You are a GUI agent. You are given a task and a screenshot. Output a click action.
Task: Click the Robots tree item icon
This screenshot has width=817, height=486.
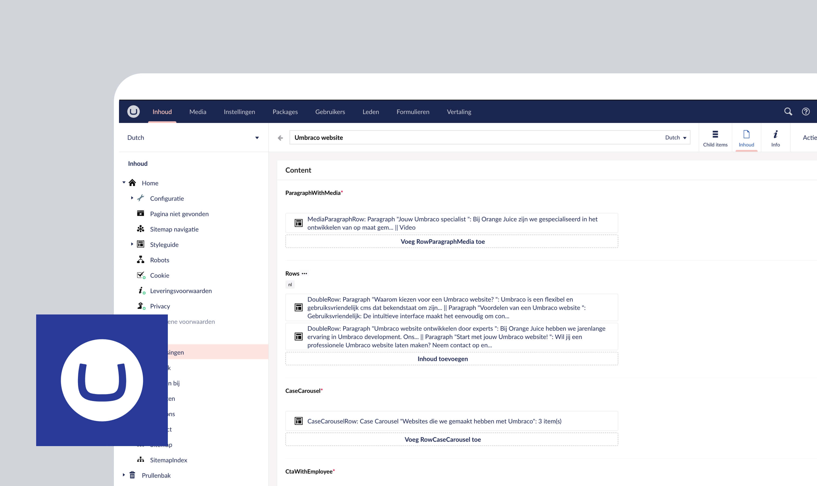click(141, 260)
